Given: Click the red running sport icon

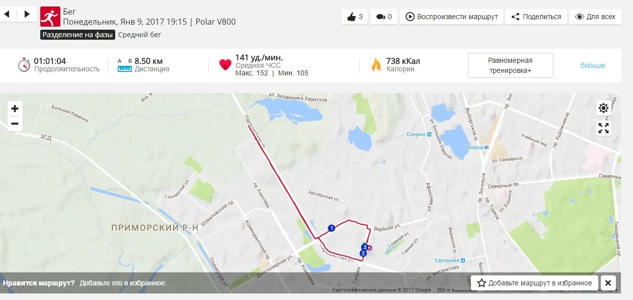Looking at the screenshot, I should click(50, 17).
